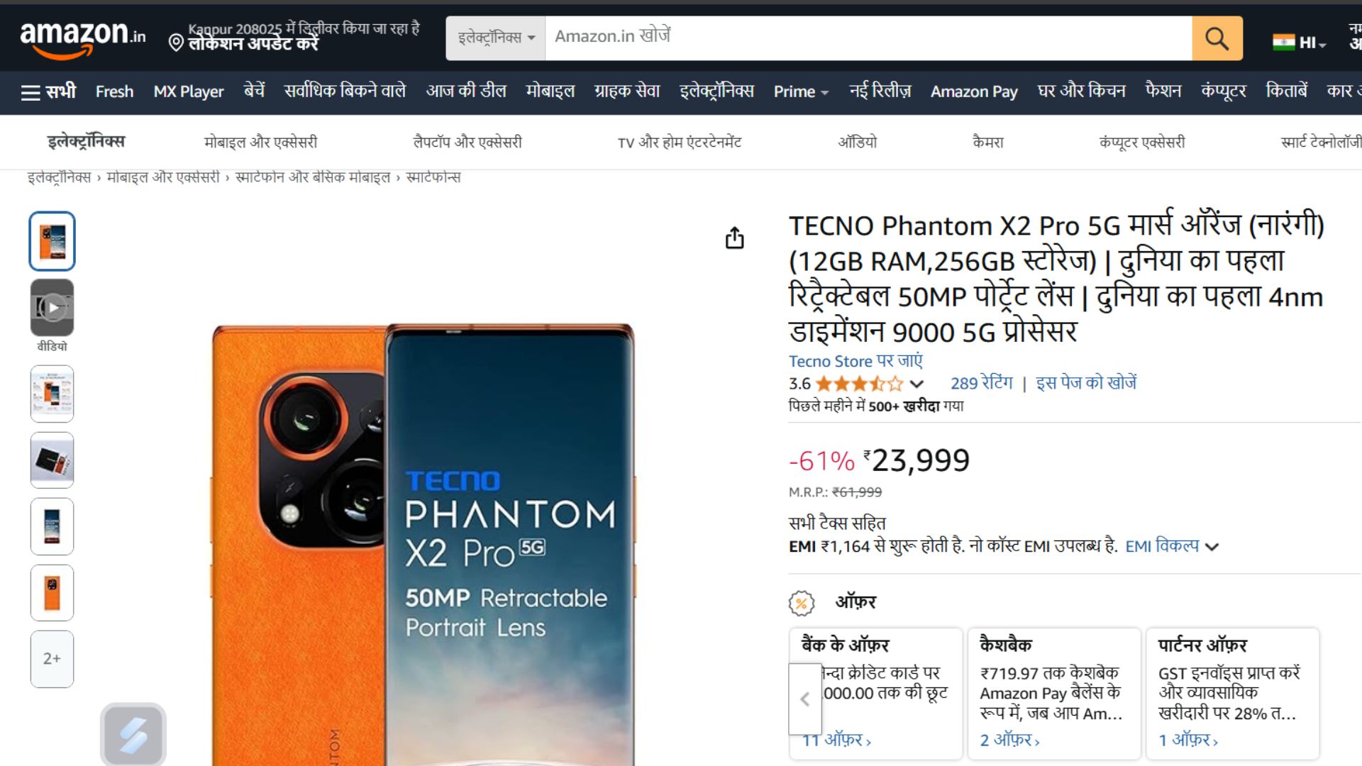Expand the 3.6 star rating chevron
The height and width of the screenshot is (766, 1362).
click(917, 384)
